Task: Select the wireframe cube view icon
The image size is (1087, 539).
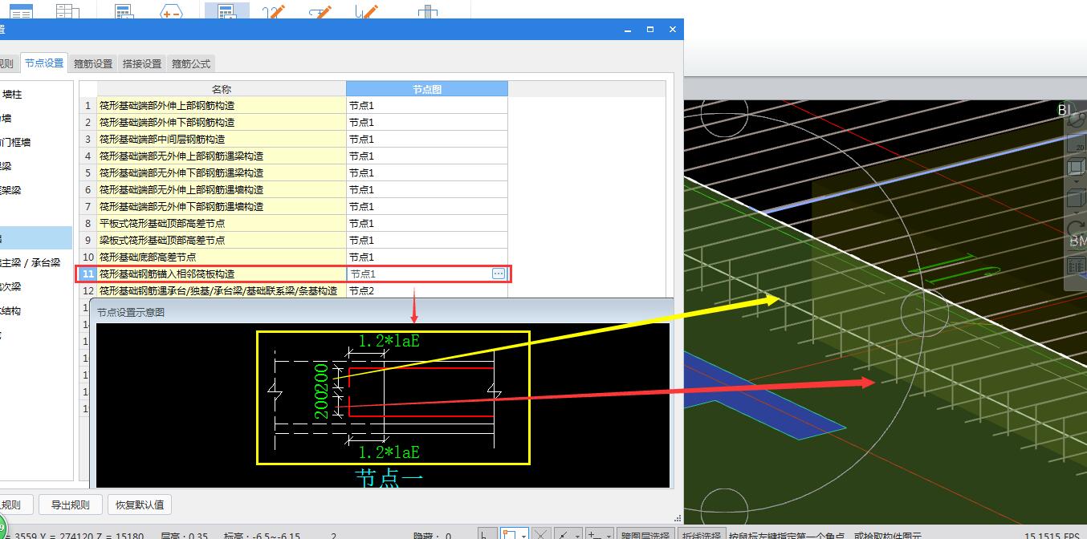Action: 1076,168
